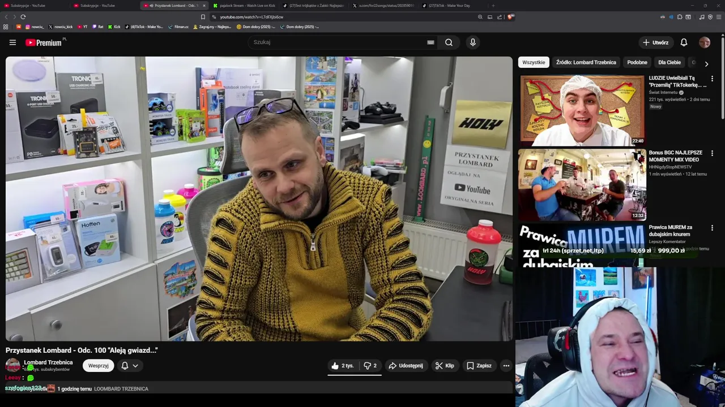Switch to Test trójkątów z Żabki tab

click(314, 6)
